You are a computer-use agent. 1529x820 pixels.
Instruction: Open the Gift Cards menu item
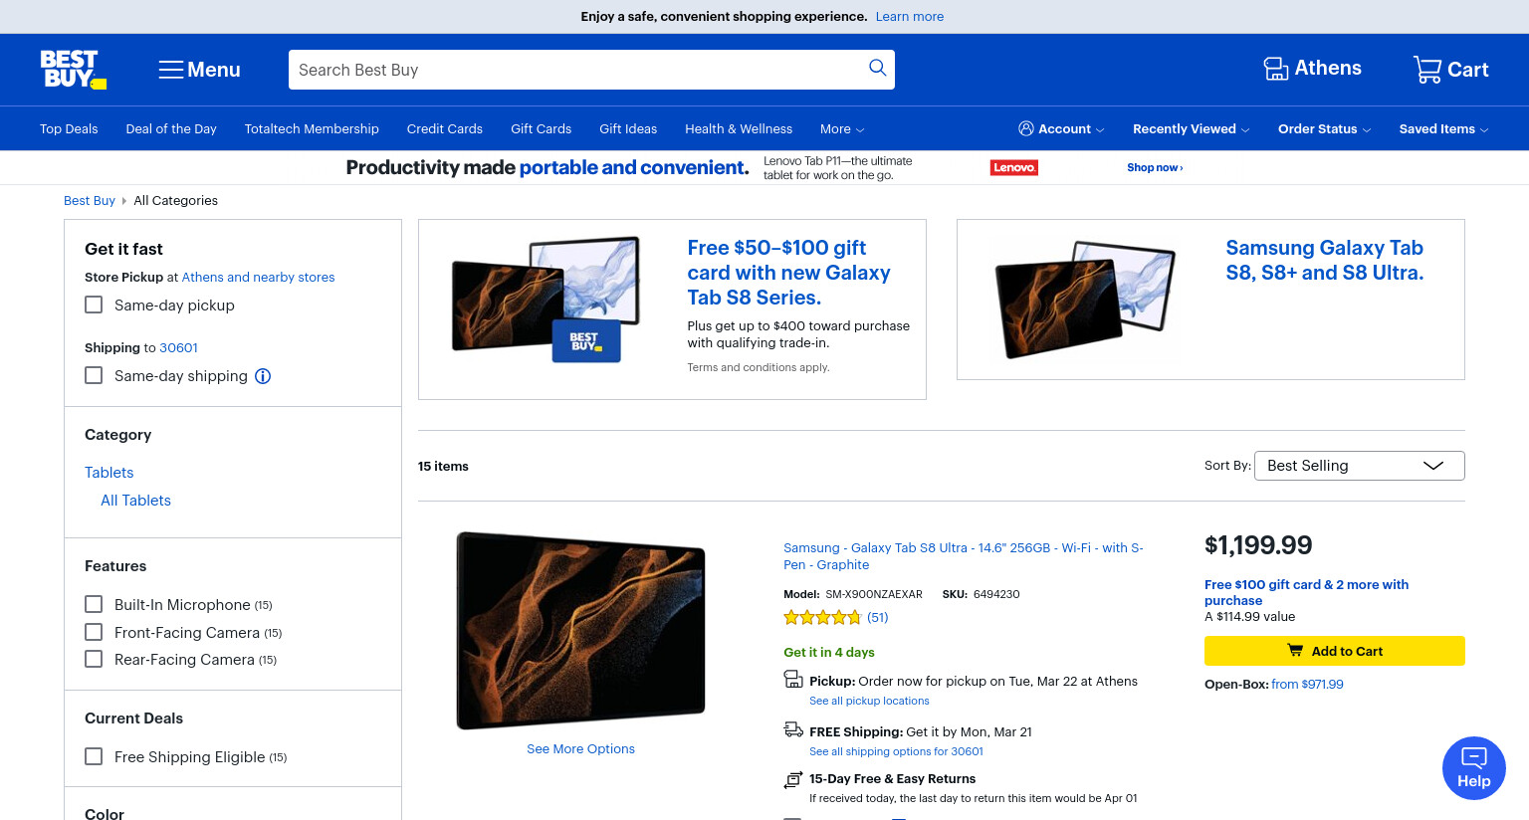click(x=541, y=129)
